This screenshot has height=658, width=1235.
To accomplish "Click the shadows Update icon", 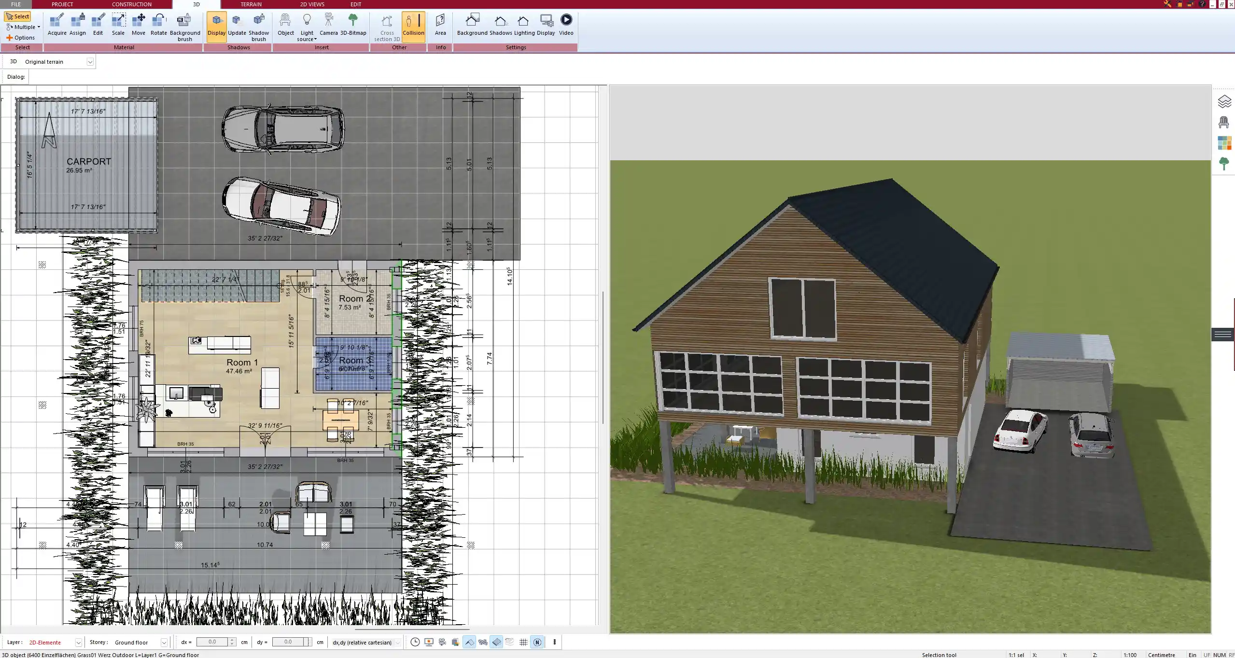I will [237, 25].
